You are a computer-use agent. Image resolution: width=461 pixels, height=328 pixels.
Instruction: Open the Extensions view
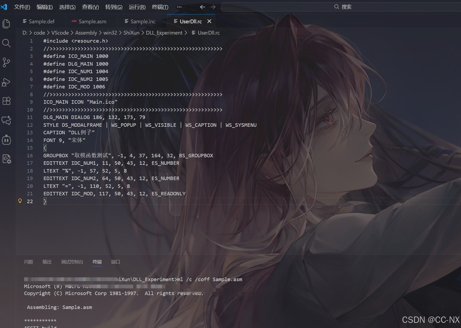click(x=6, y=101)
